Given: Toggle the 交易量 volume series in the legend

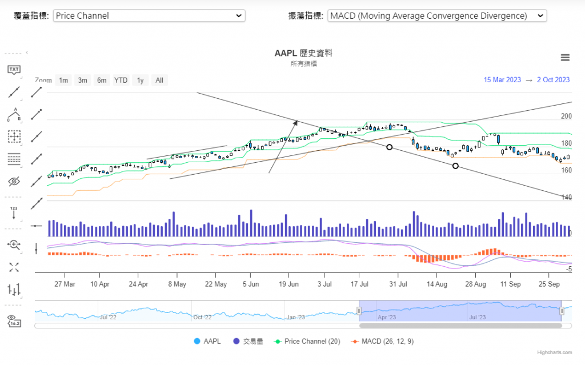Looking at the screenshot, I should click(248, 341).
